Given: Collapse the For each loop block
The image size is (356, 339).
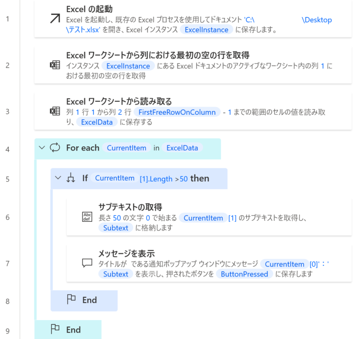Looking at the screenshot, I should (x=42, y=148).
